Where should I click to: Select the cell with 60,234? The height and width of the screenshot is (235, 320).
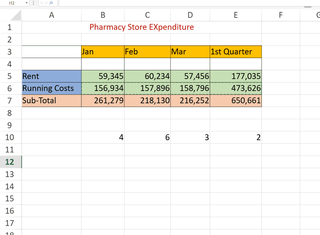click(x=147, y=76)
